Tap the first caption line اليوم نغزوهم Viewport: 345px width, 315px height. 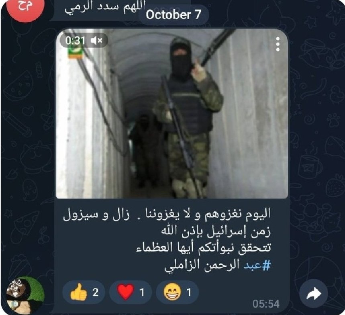point(167,215)
